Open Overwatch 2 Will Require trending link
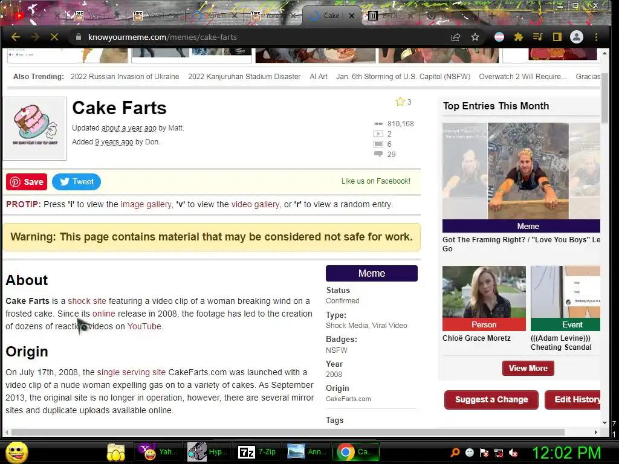619x464 pixels. pos(523,77)
